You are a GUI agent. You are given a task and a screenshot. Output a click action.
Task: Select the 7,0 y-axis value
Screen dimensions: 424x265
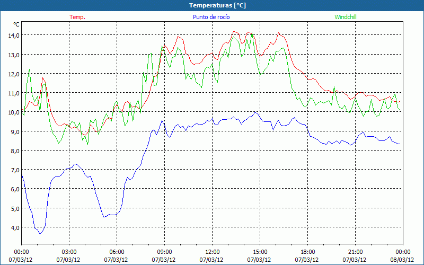point(15,170)
